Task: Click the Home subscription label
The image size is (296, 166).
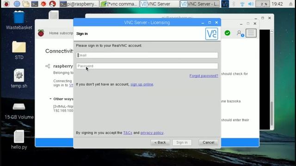Action: pyautogui.click(x=61, y=33)
